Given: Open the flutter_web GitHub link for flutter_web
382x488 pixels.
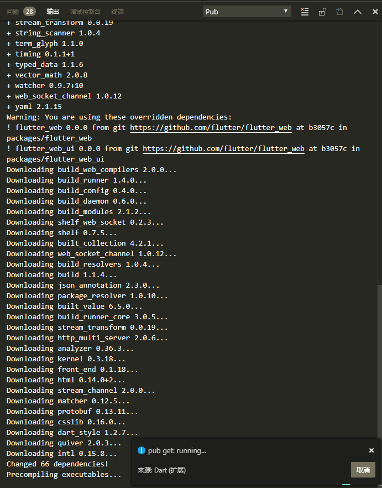Looking at the screenshot, I should [211, 128].
